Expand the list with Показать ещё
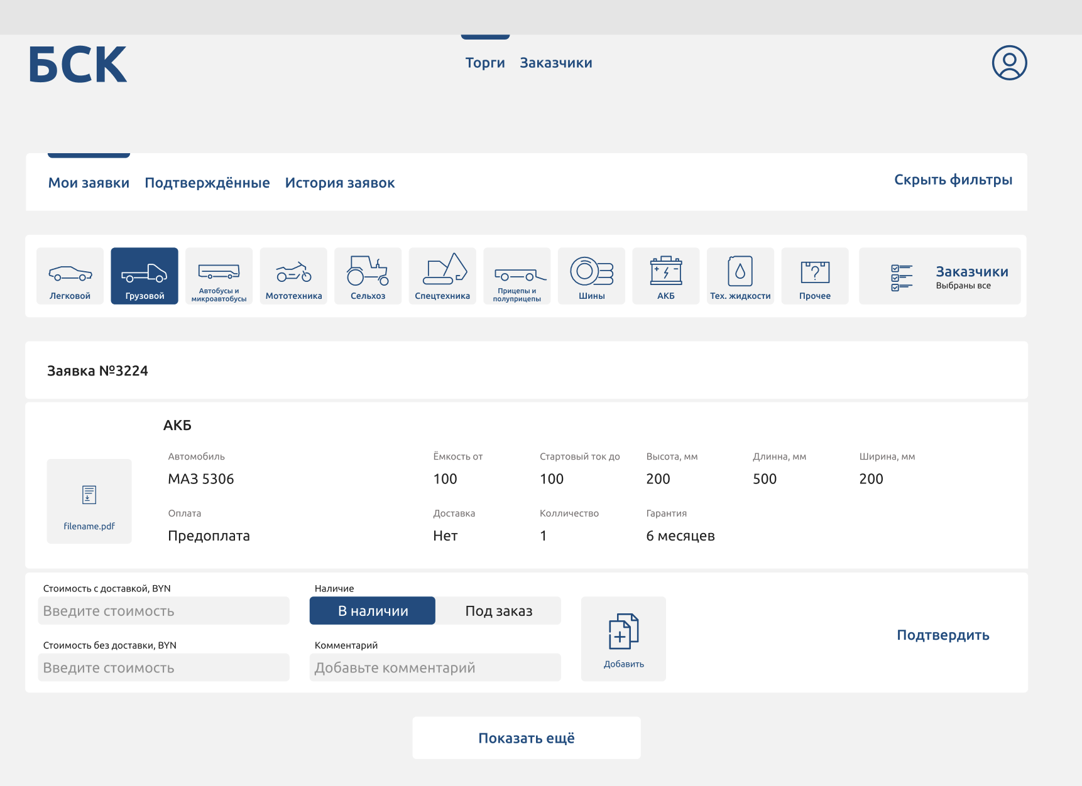Image resolution: width=1082 pixels, height=786 pixels. (x=527, y=738)
